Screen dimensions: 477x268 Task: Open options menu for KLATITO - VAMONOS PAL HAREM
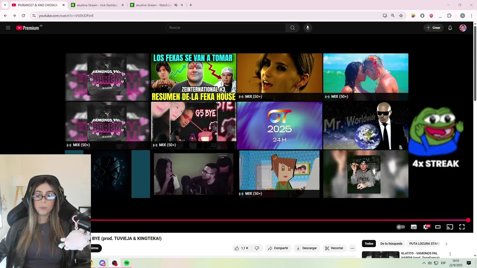click(450, 254)
